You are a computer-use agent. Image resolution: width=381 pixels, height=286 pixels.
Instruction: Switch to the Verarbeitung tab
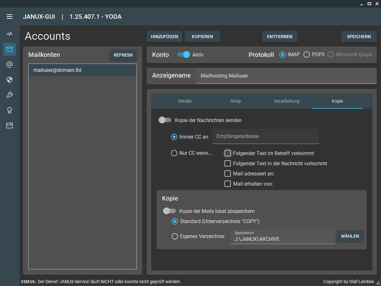coord(286,101)
